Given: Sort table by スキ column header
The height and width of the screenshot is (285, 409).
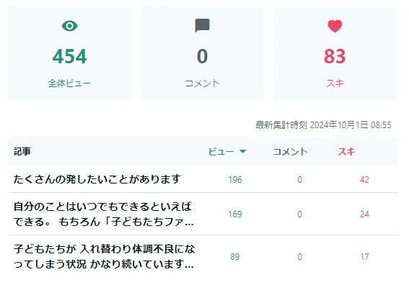Looking at the screenshot, I should tap(346, 151).
